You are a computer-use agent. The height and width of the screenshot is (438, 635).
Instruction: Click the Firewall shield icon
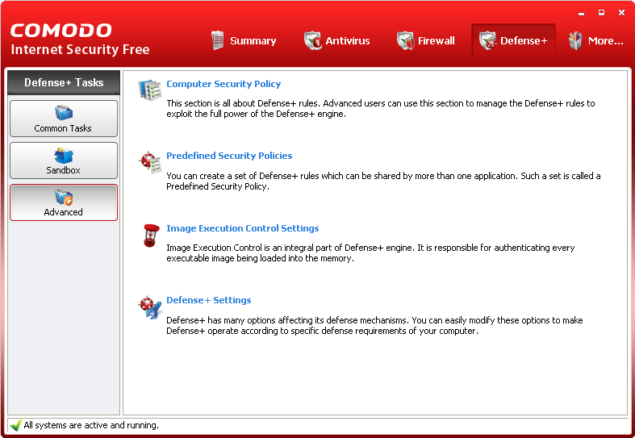[405, 40]
